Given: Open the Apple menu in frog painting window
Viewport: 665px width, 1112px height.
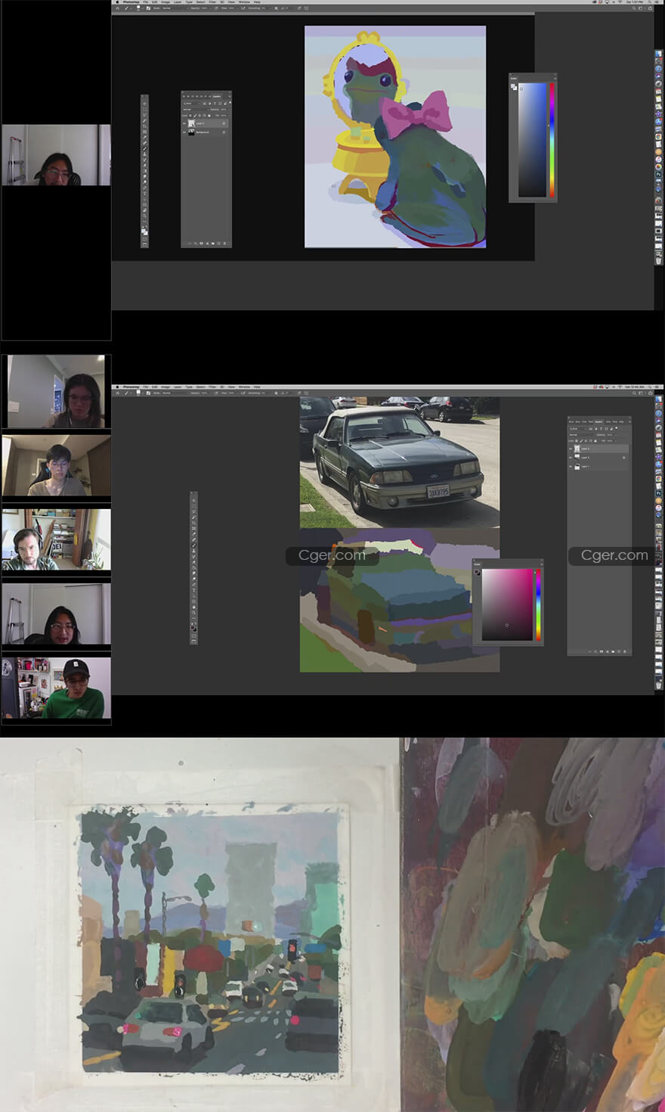Looking at the screenshot, I should [x=117, y=2].
